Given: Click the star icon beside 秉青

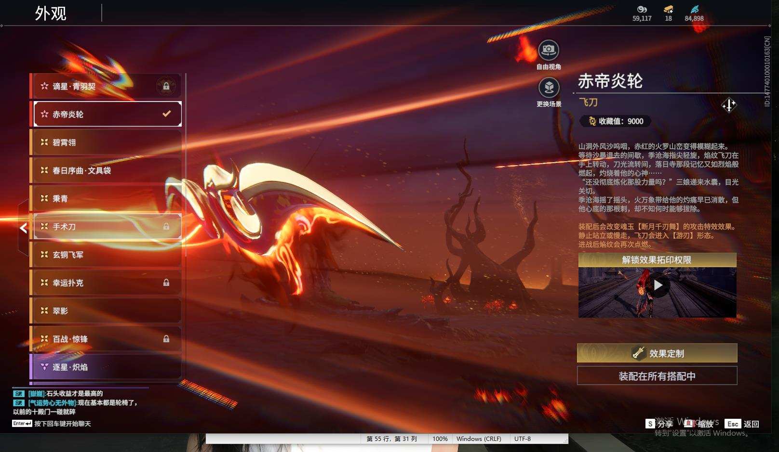Looking at the screenshot, I should (x=44, y=198).
